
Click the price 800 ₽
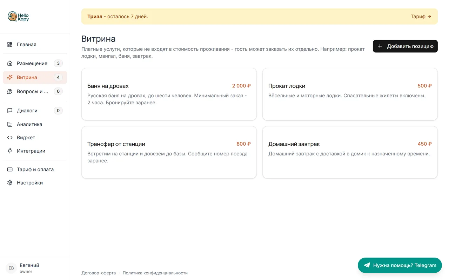[243, 144]
